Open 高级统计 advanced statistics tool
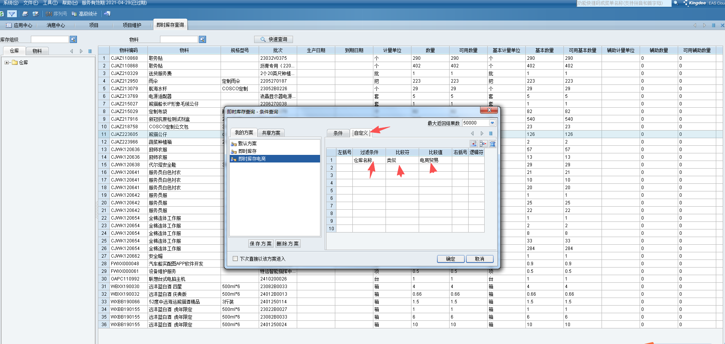725x344 pixels. [x=84, y=14]
